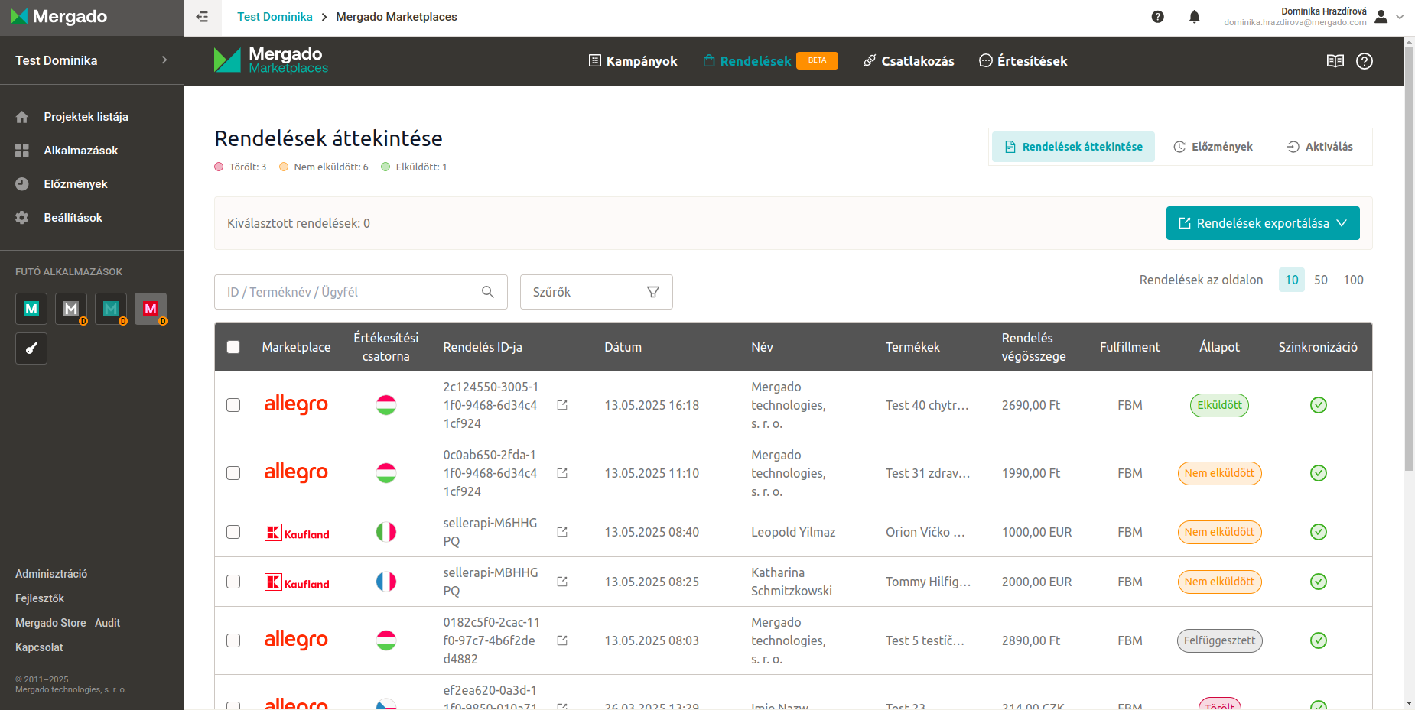Tick checkbox for order 0182c5f0

pyautogui.click(x=233, y=640)
